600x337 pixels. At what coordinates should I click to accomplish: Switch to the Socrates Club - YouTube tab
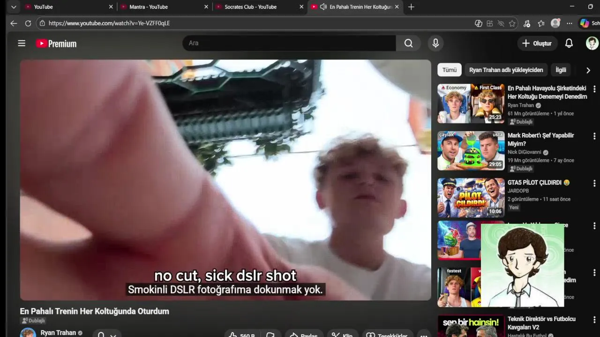pos(259,7)
